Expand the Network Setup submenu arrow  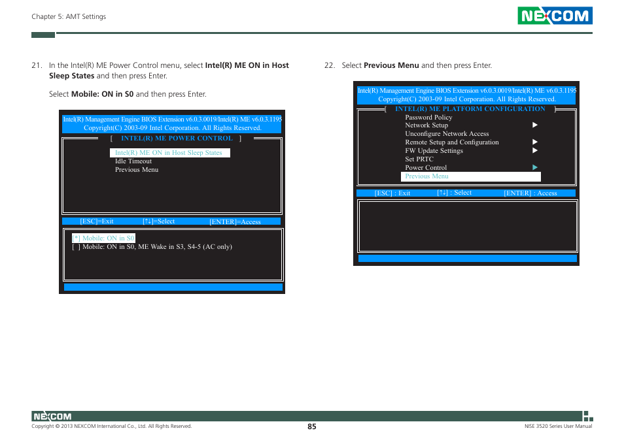coord(535,125)
